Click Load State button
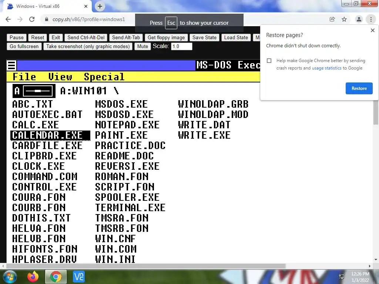This screenshot has width=379, height=284. click(236, 37)
